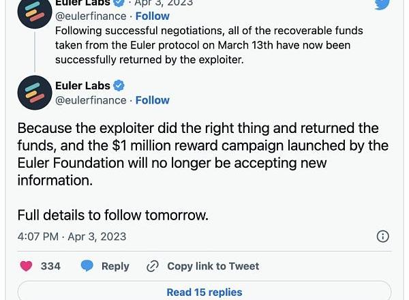Click the Apr 3, 2023 date on the upper tweet

[164, 3]
